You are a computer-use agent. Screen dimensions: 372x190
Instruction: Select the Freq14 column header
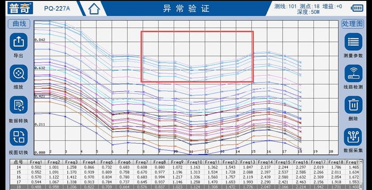point(266,162)
